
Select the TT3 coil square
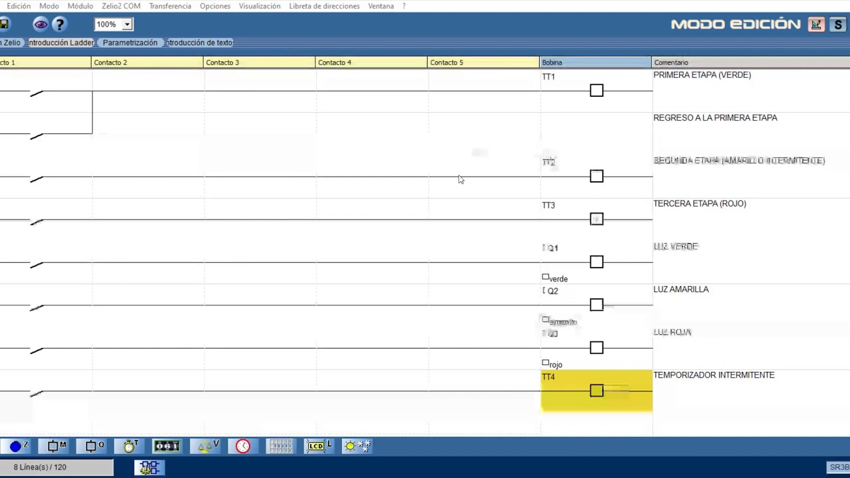(596, 219)
